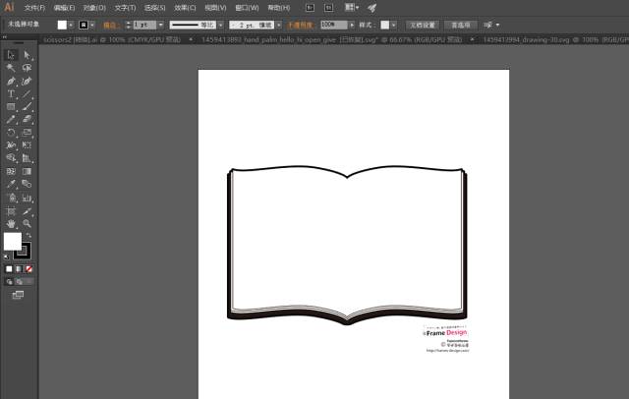The width and height of the screenshot is (629, 399).
Task: Click the 文档设置 button
Action: (422, 24)
